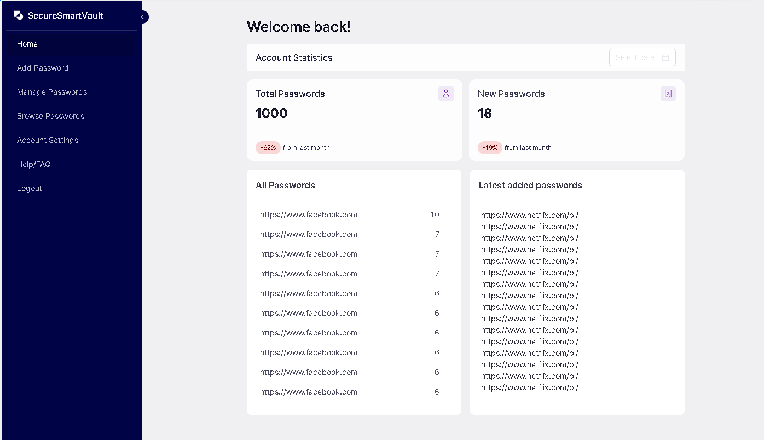Open the calendar icon in Select date field

tap(665, 57)
